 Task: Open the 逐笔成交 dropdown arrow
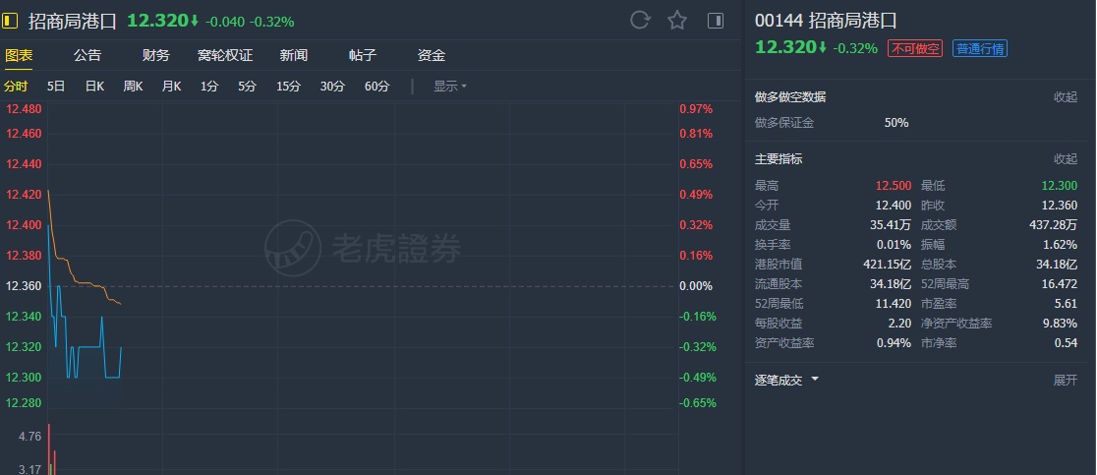(815, 380)
